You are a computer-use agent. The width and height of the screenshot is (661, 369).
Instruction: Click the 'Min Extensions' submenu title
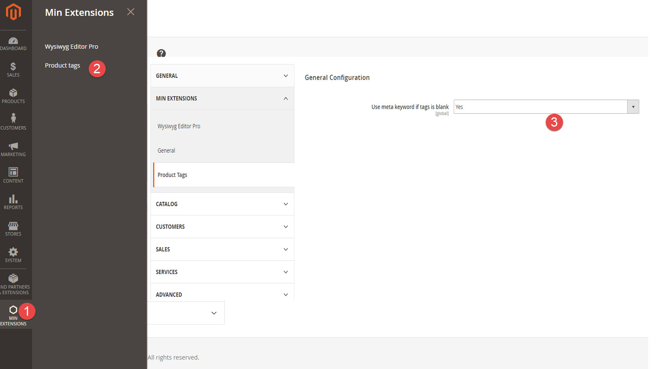tap(79, 12)
